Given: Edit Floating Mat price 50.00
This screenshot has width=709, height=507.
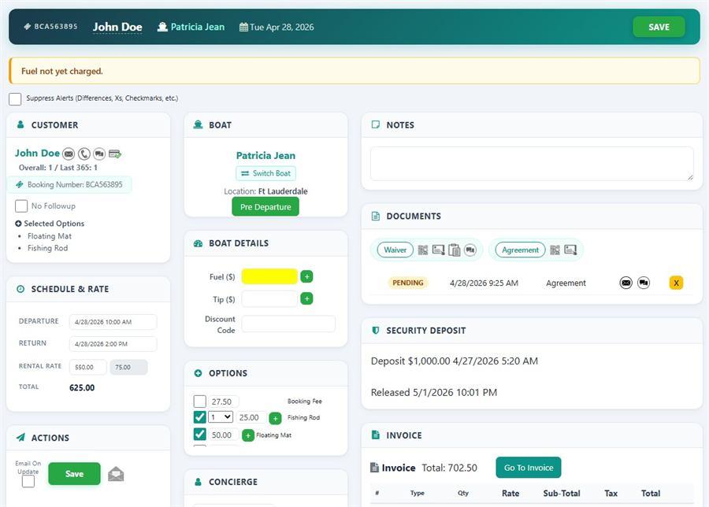Looking at the screenshot, I should click(224, 435).
